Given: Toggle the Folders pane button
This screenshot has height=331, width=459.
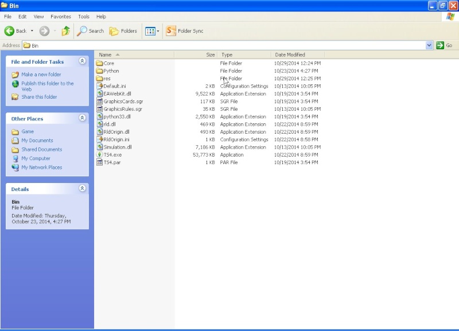Looking at the screenshot, I should point(123,31).
